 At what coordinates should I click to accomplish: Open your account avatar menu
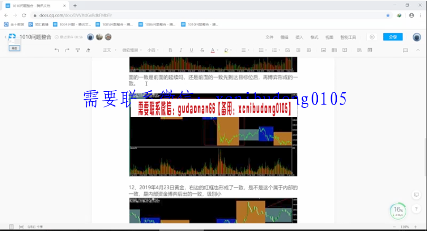[x=417, y=37]
